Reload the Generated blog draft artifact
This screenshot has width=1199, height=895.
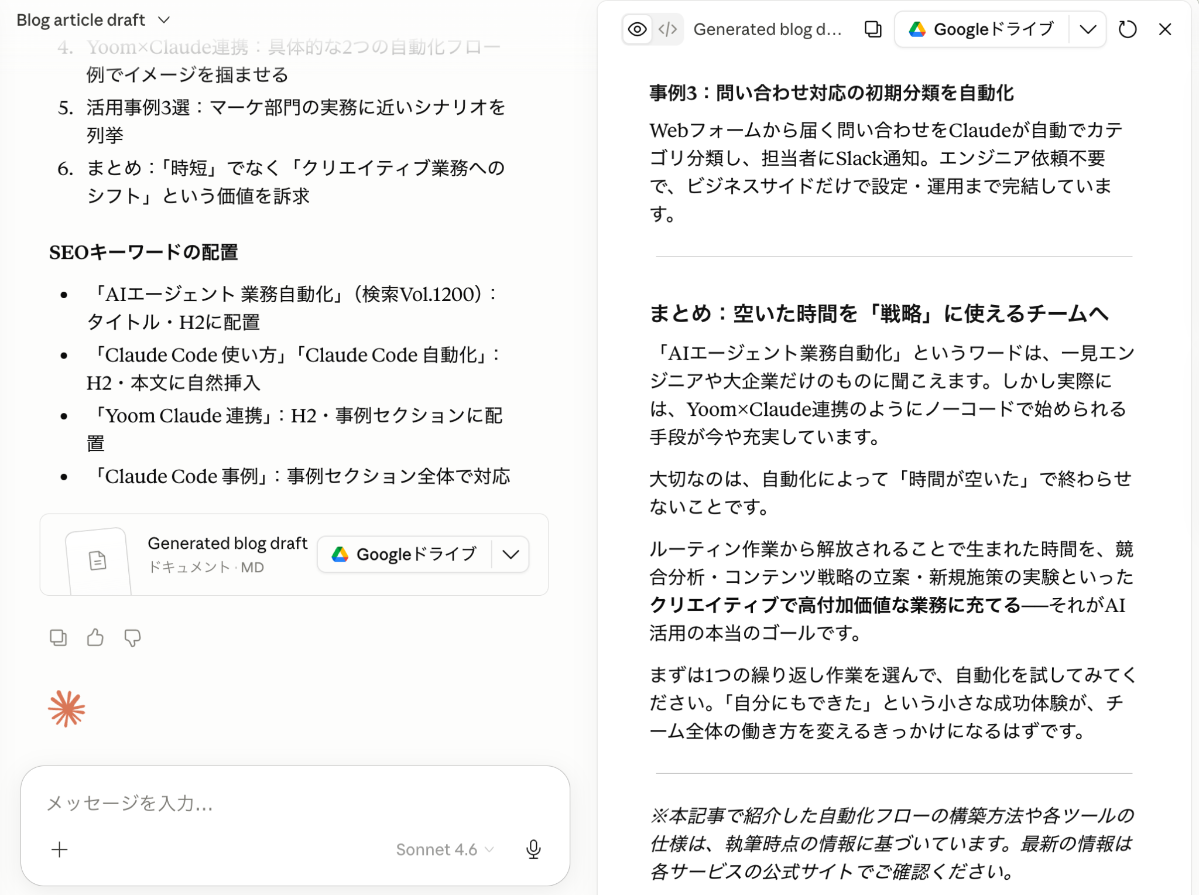pyautogui.click(x=1127, y=29)
